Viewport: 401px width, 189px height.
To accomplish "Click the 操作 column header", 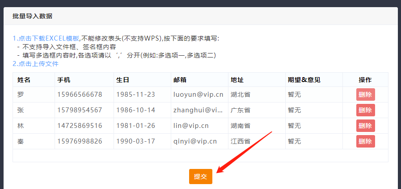I will (x=365, y=80).
